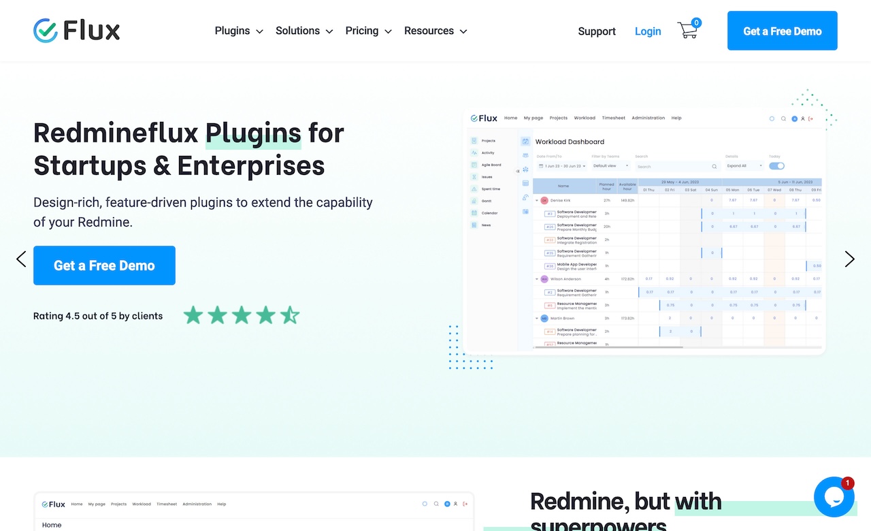Click Get a Free Demo below the headline
Screen dimensions: 871x531
pyautogui.click(x=104, y=265)
